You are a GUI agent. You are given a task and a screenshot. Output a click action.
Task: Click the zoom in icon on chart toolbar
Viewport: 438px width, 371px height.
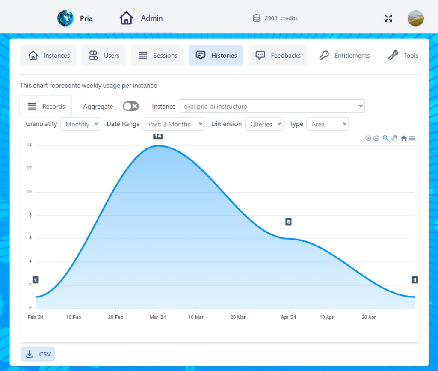coord(368,138)
